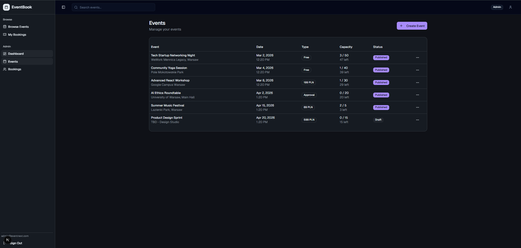Open Browse Events in sidebar
Viewport: 521px width, 248px height.
tap(18, 27)
